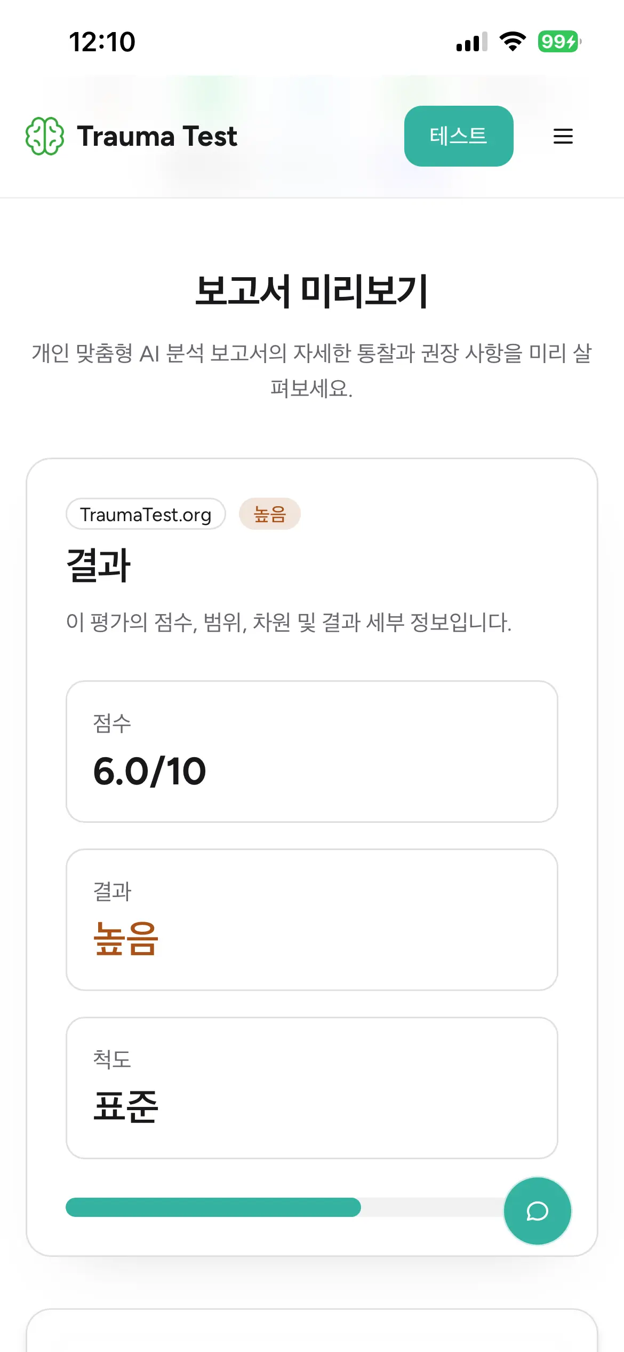Tap the green brain logo icon
This screenshot has height=1352, width=624.
point(45,136)
